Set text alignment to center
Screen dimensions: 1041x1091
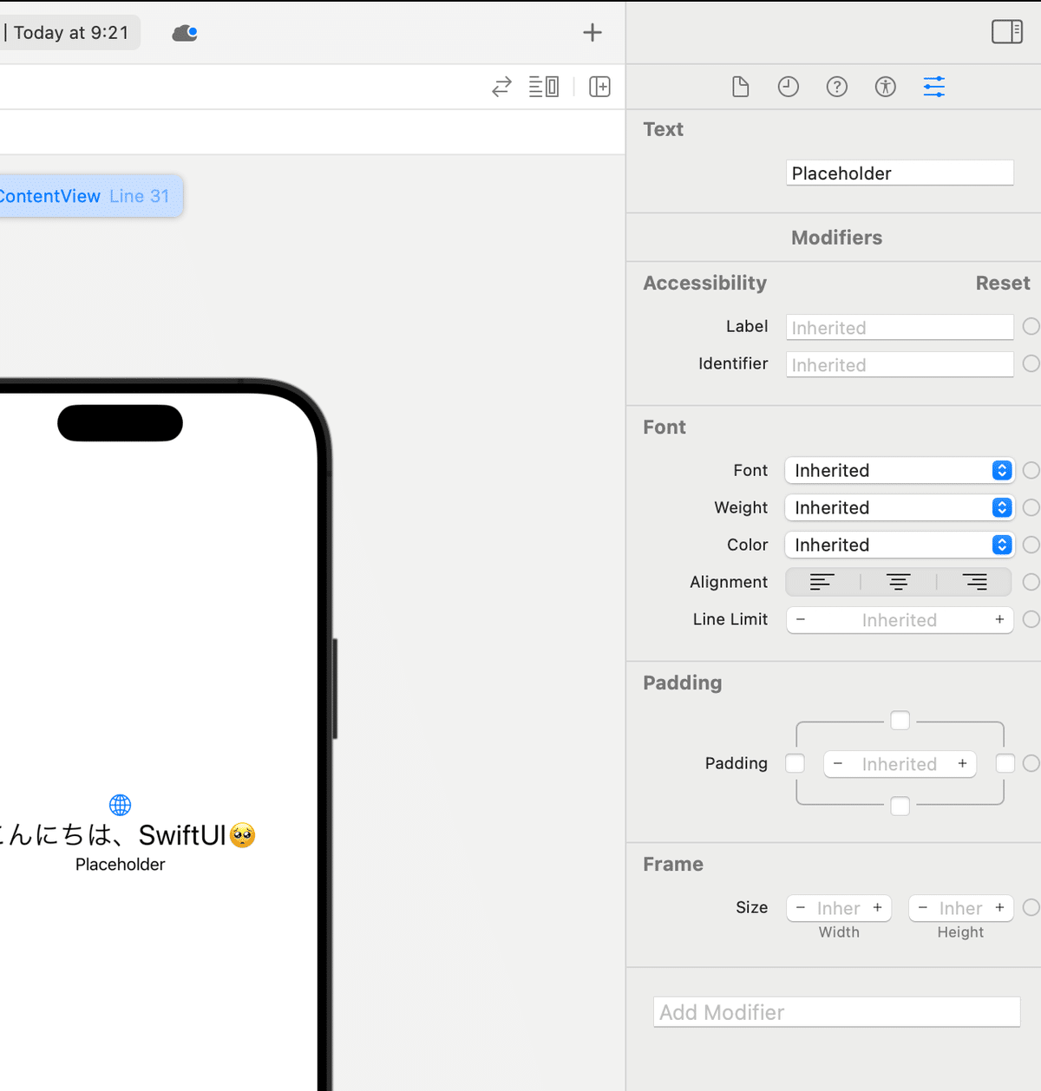899,582
